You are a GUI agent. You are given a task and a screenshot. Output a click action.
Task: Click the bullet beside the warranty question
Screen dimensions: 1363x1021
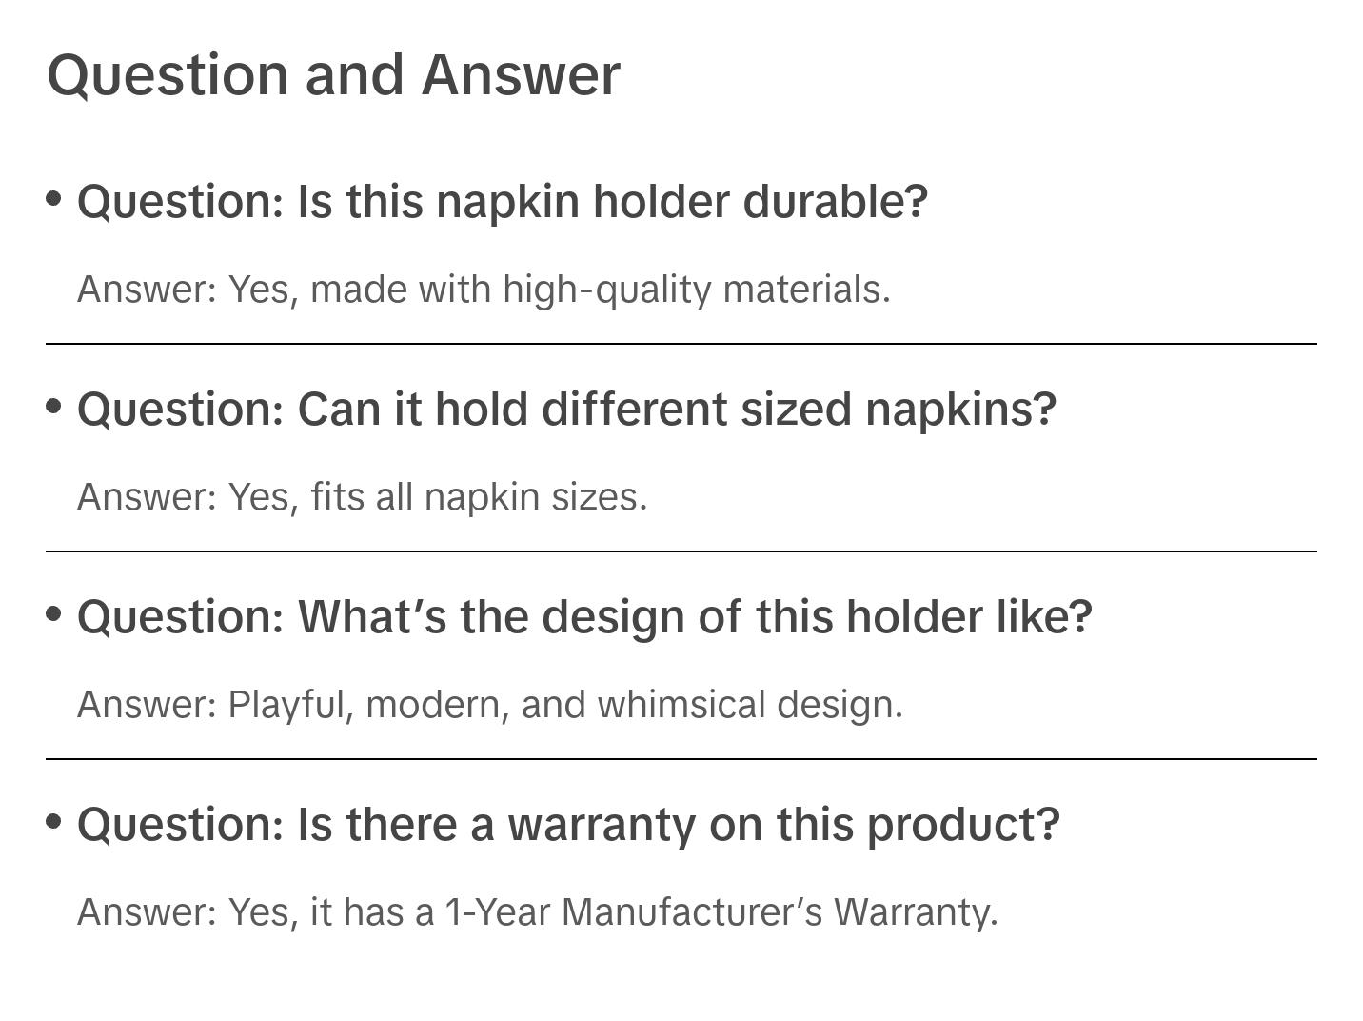(x=54, y=821)
